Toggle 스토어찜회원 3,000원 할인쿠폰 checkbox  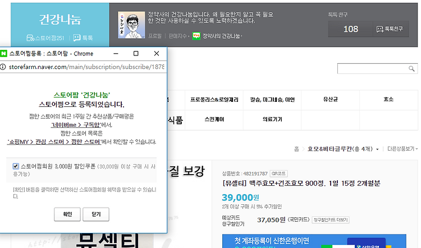tap(16, 166)
